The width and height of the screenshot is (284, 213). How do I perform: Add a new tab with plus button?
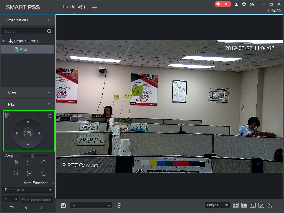coord(95,7)
